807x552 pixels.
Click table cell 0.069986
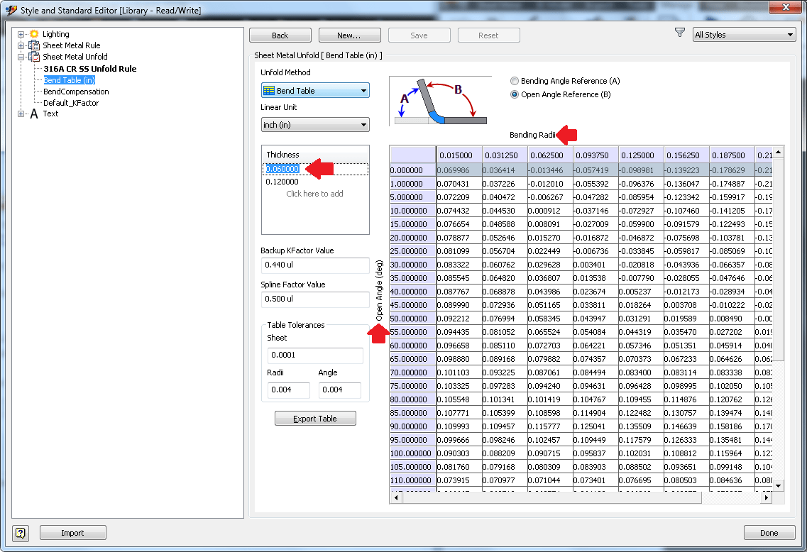click(x=459, y=170)
